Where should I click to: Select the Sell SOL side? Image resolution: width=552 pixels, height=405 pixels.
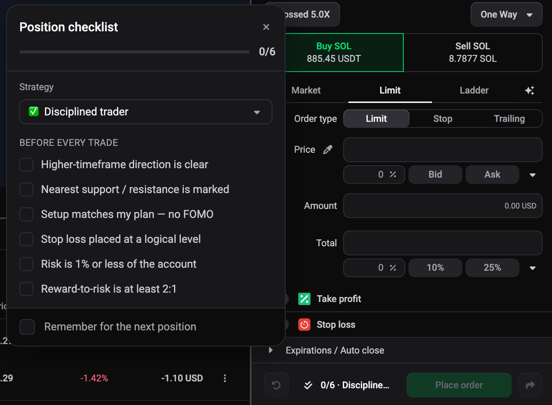pyautogui.click(x=473, y=52)
